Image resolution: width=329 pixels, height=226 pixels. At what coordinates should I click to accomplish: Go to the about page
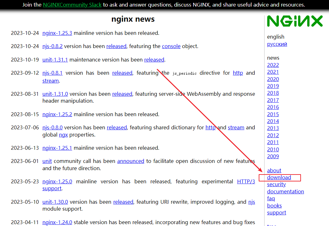pyautogui.click(x=274, y=170)
